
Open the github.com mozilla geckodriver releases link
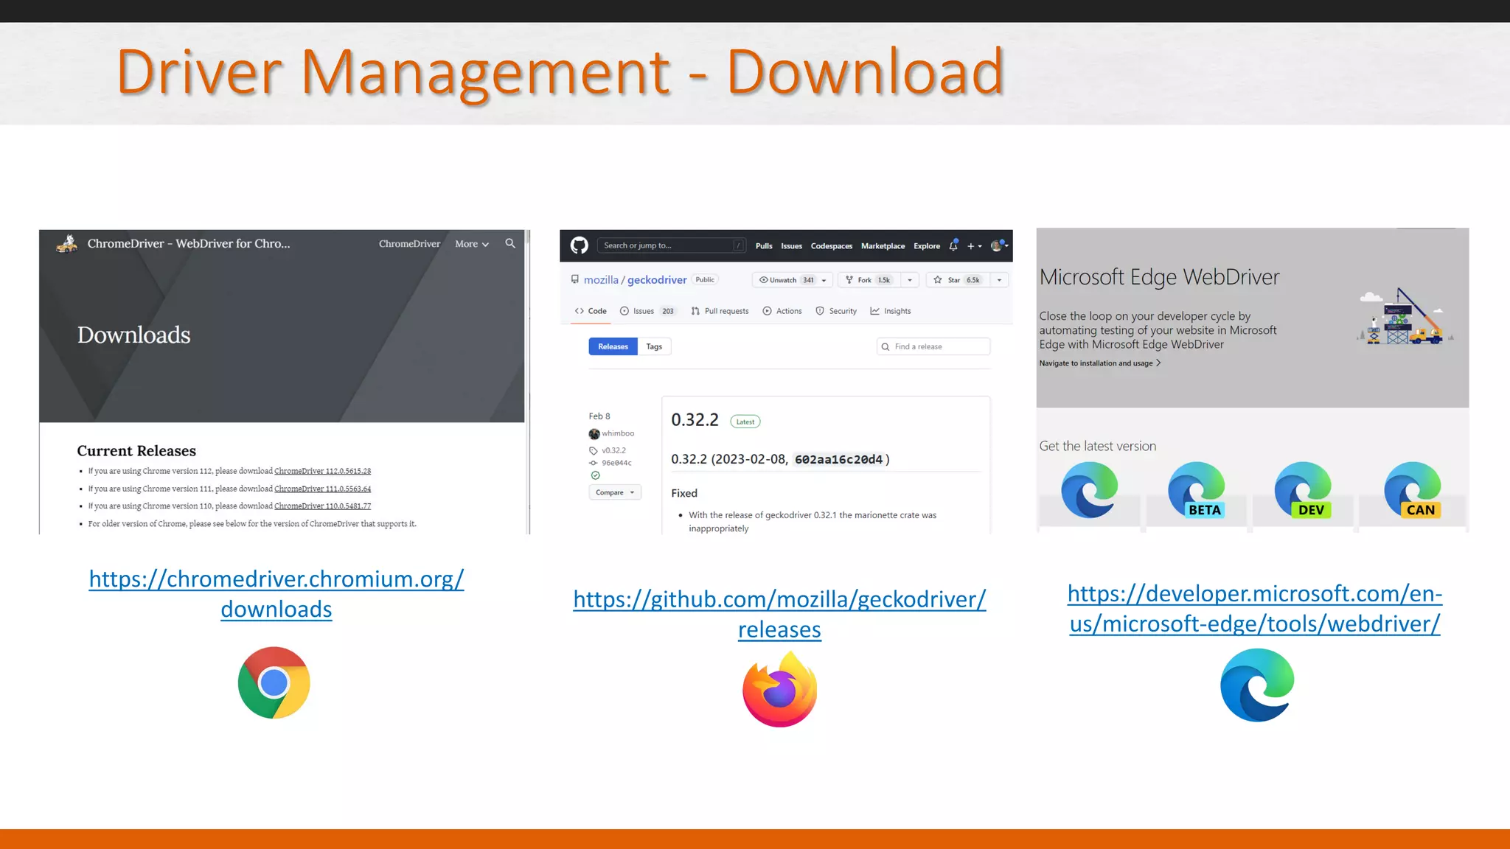point(779,615)
